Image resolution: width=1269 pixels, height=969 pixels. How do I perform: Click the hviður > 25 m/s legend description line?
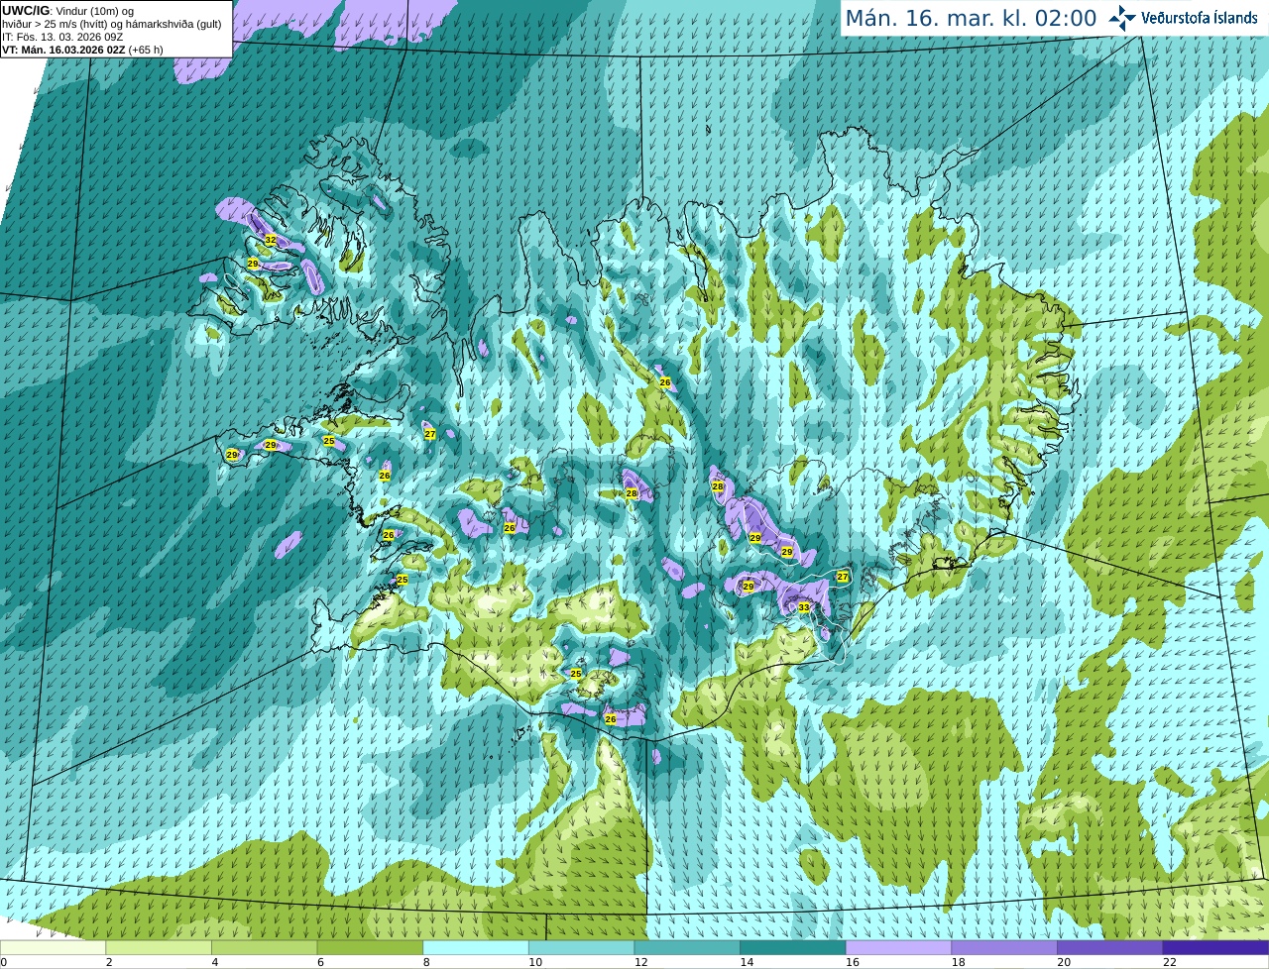point(112,24)
